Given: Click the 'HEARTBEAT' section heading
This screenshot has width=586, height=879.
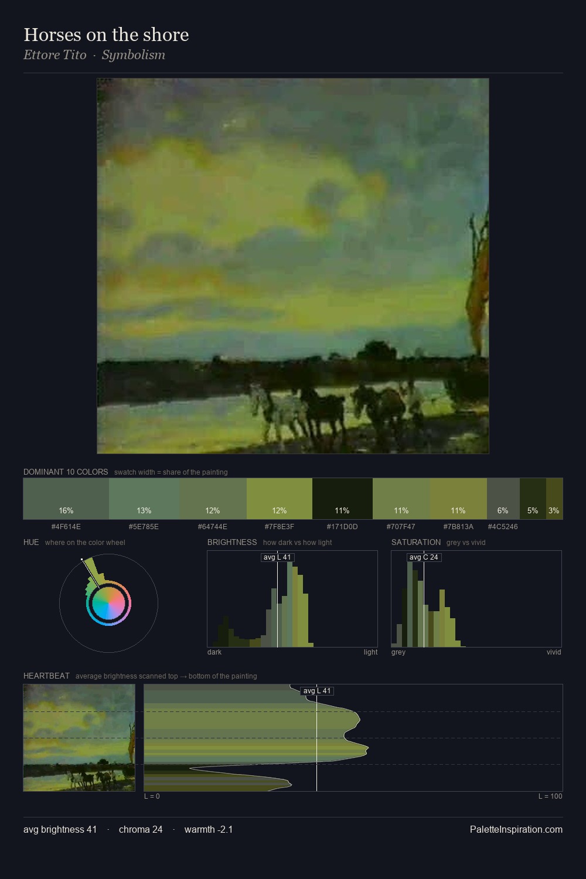Looking at the screenshot, I should click(46, 676).
